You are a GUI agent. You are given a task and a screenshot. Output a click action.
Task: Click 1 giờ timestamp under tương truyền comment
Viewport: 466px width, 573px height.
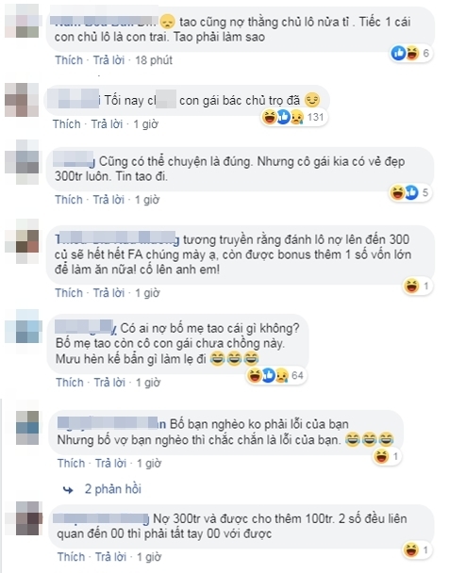[147, 293]
